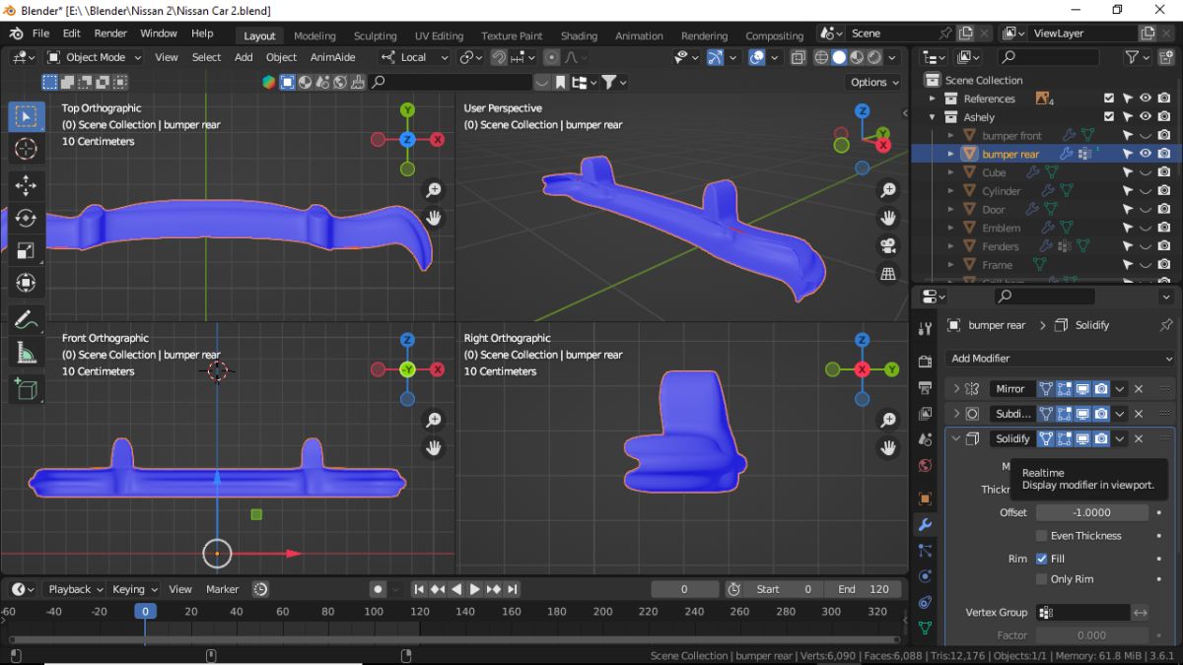
Task: Open the timeline Marker menu
Action: (222, 589)
